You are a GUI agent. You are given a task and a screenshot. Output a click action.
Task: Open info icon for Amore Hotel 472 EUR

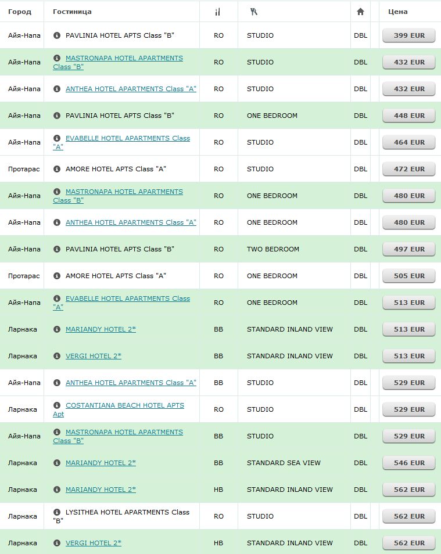pyautogui.click(x=56, y=168)
